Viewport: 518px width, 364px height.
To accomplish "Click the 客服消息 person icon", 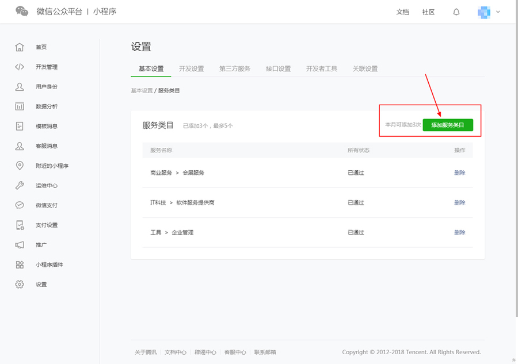I will pos(20,146).
